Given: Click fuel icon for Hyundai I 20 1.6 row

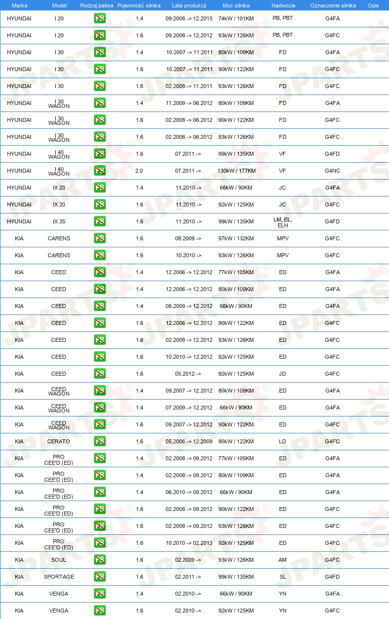Looking at the screenshot, I should click(99, 35).
